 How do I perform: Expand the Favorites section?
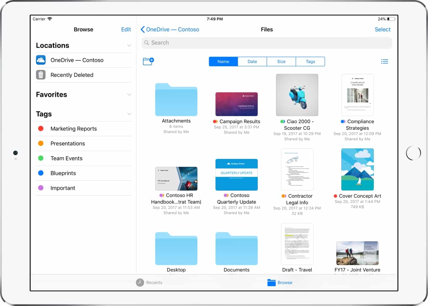pos(129,95)
